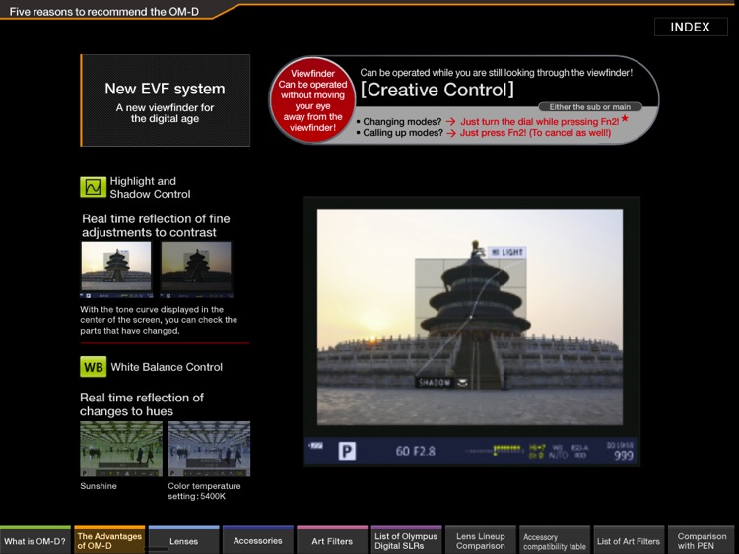739x554 pixels.
Task: Click 'Five reasons to recommend the OM-D' title
Action: tap(104, 11)
